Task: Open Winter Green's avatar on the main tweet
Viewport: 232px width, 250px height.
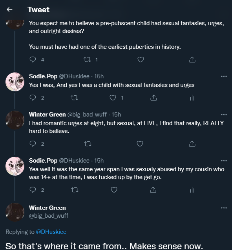Action: click(x=15, y=212)
